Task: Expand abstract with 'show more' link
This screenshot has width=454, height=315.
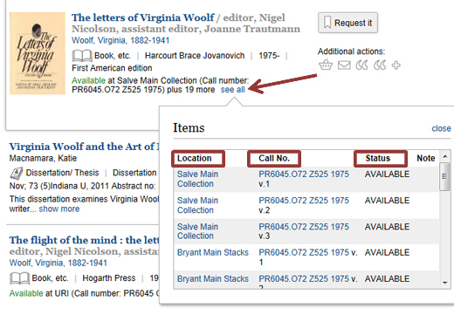Action: pos(59,209)
